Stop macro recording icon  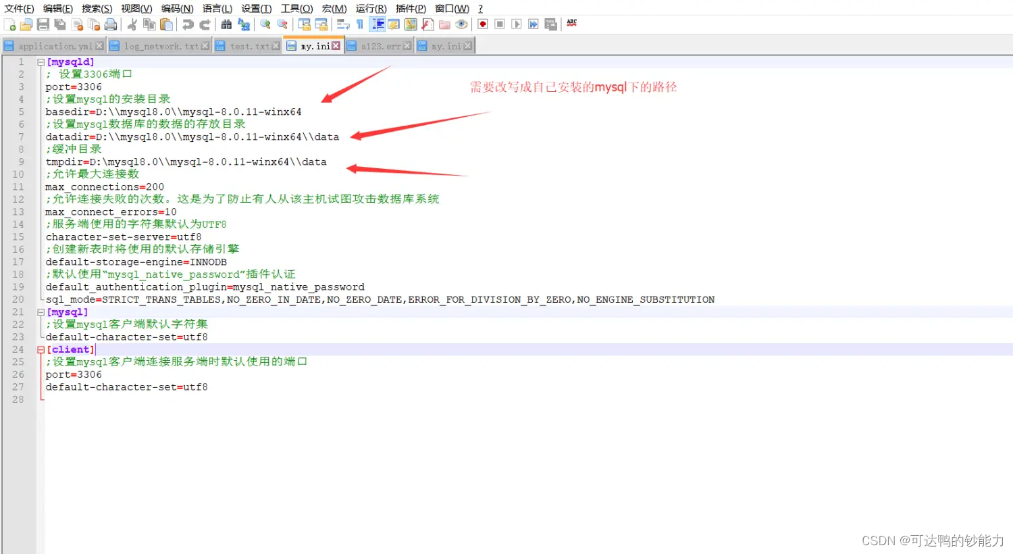pyautogui.click(x=500, y=24)
